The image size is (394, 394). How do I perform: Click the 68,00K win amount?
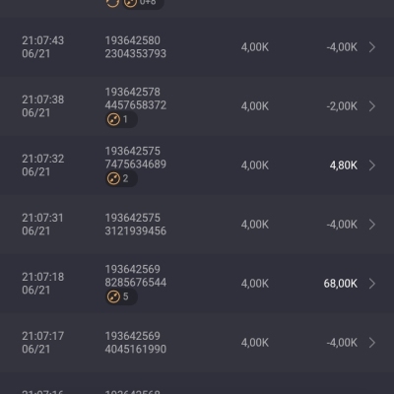click(341, 284)
